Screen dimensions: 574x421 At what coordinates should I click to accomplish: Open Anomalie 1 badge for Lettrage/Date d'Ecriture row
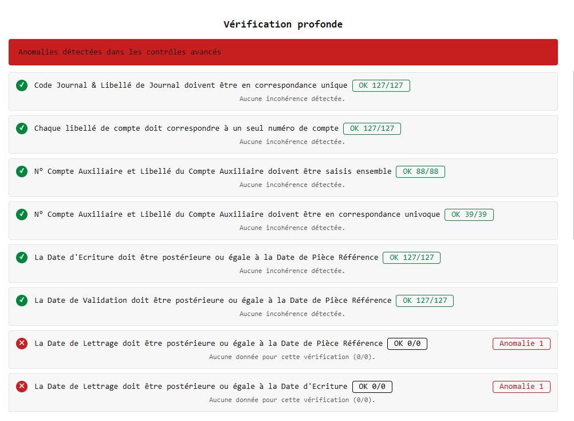[521, 387]
